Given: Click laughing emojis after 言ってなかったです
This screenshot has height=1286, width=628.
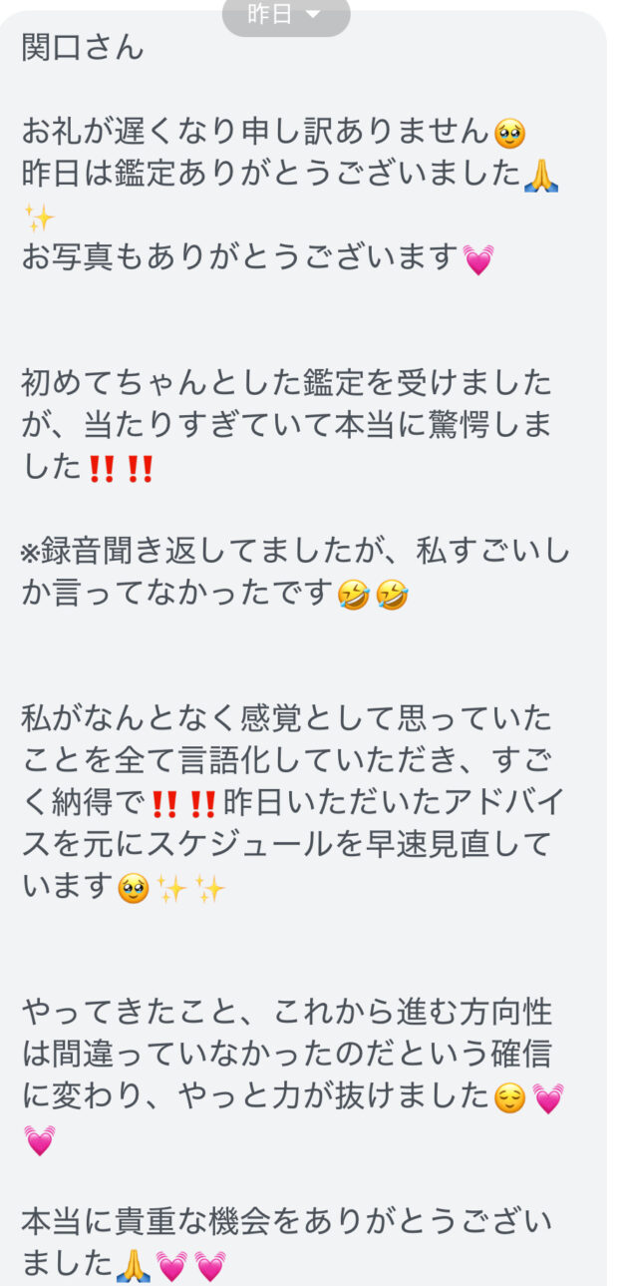Looking at the screenshot, I should click(374, 596).
